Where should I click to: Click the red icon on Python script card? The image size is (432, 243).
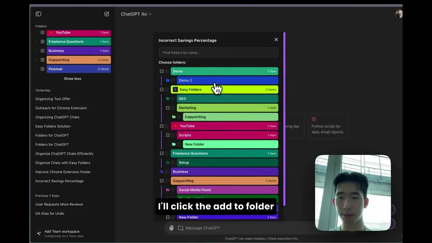314,119
